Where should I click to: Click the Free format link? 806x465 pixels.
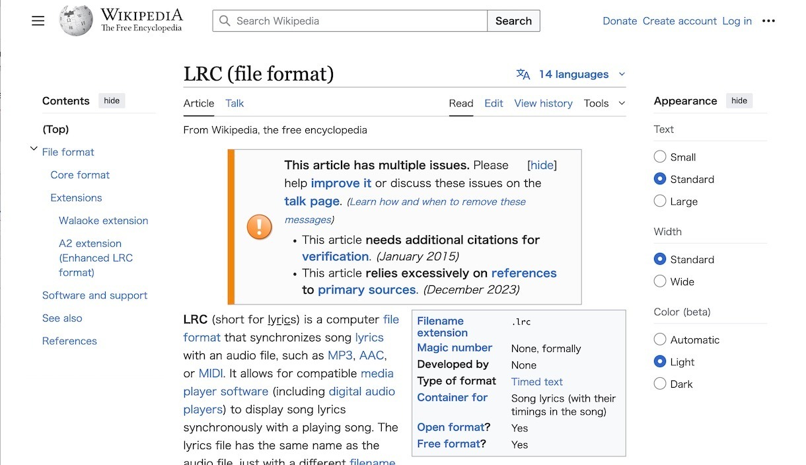point(449,444)
